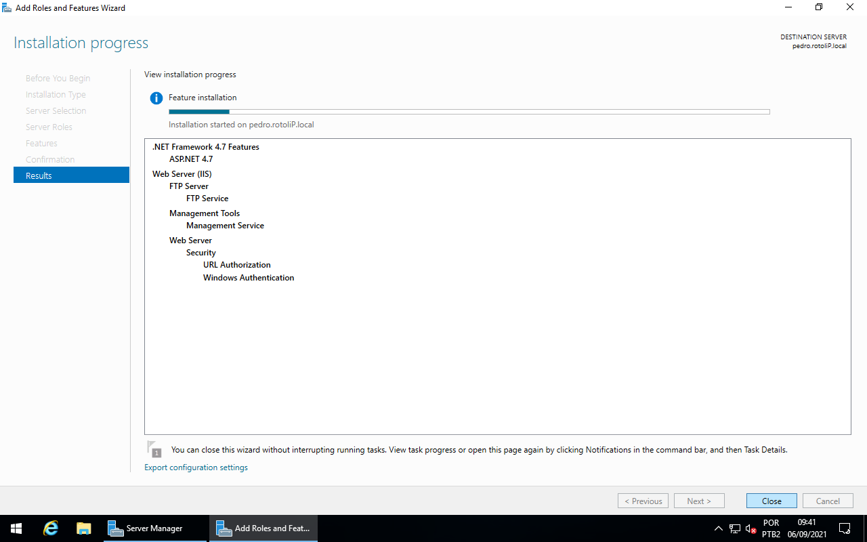Open Export configuration settings

(196, 467)
